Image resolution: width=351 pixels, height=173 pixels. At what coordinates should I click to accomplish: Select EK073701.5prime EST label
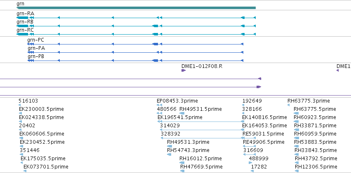click(x=46, y=167)
